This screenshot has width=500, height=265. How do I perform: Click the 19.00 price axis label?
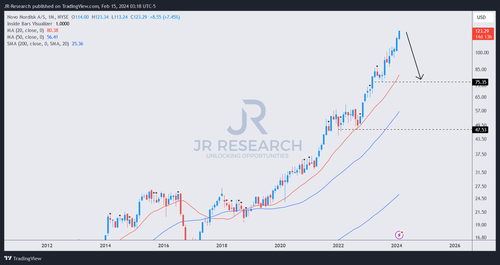pyautogui.click(x=481, y=225)
